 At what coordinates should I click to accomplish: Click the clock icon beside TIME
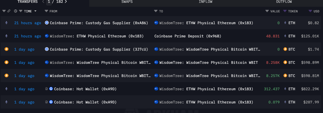click(16, 11)
